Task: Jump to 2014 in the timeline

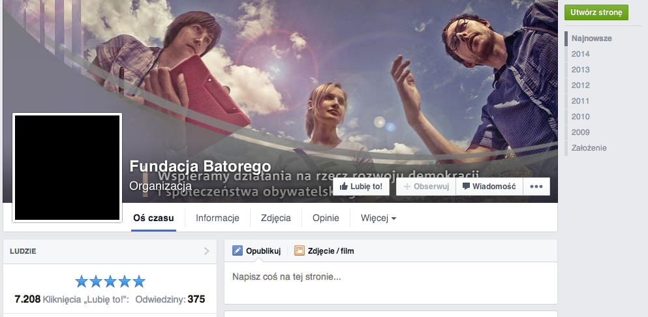Action: (x=580, y=54)
